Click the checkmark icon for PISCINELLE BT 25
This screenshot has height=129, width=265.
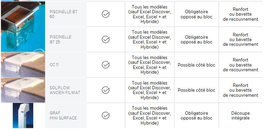tap(106, 39)
